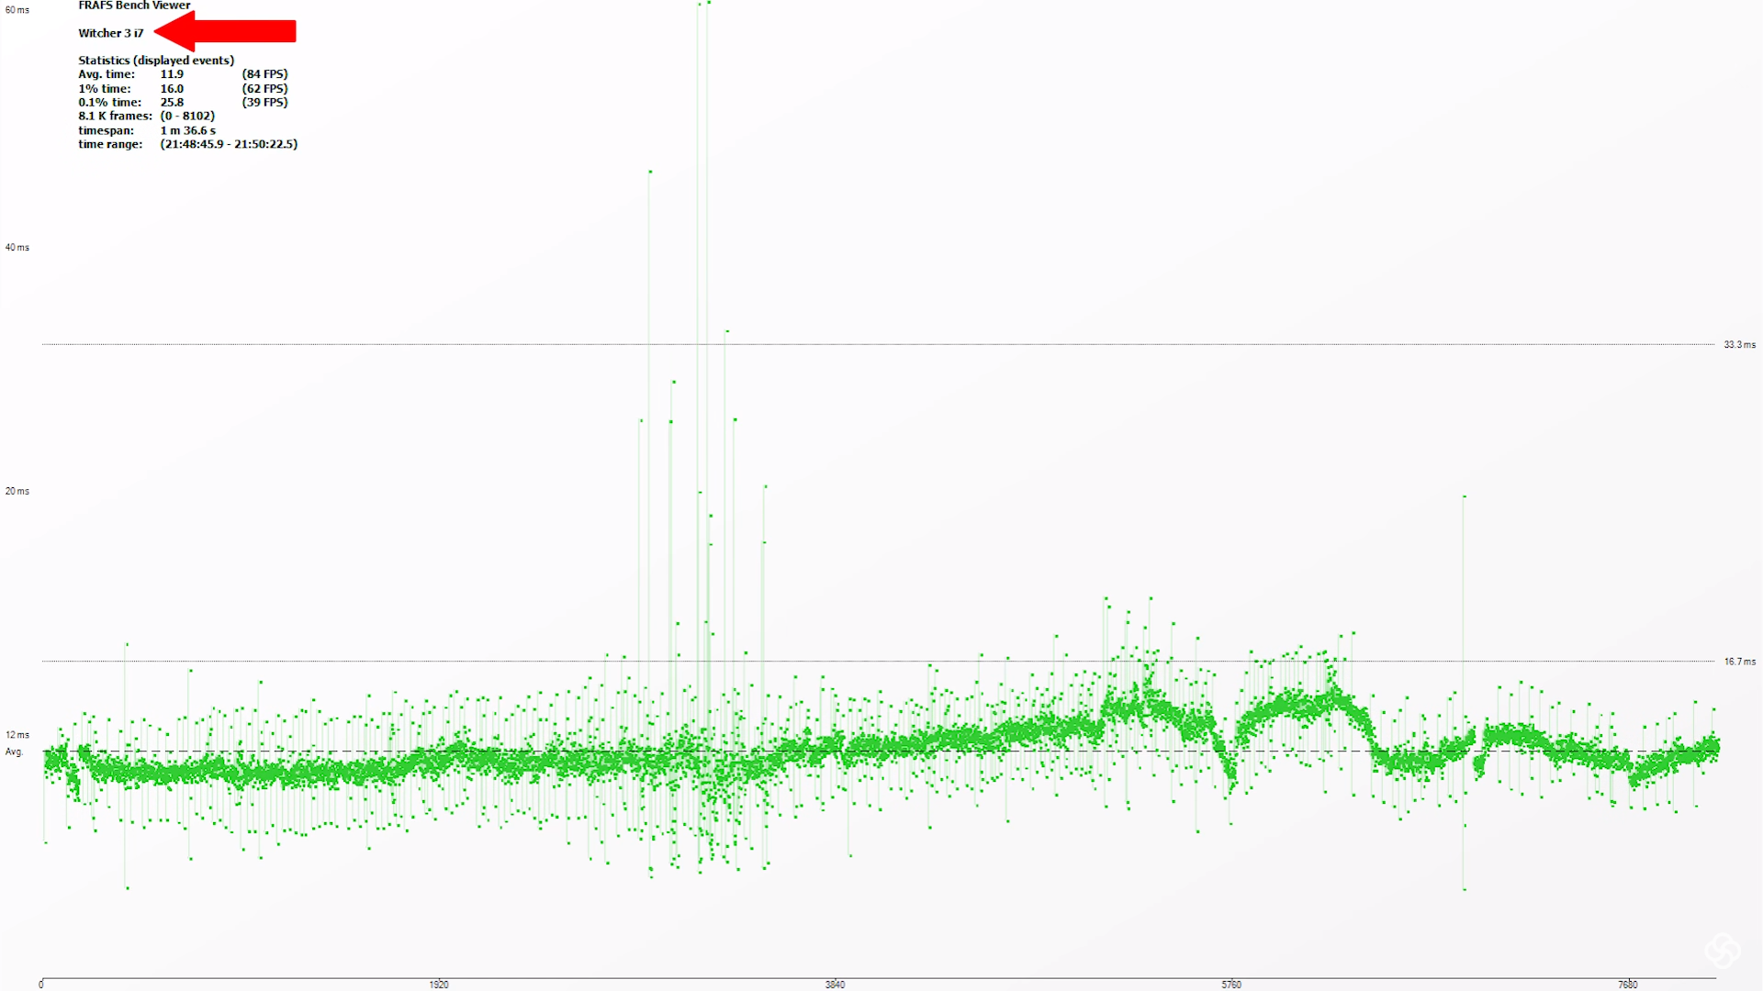Click the 5760 x-axis frame marker
This screenshot has height=991, width=1763.
click(1231, 985)
